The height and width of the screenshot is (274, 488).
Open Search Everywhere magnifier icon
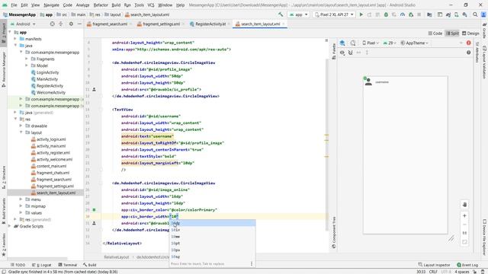tap(475, 14)
